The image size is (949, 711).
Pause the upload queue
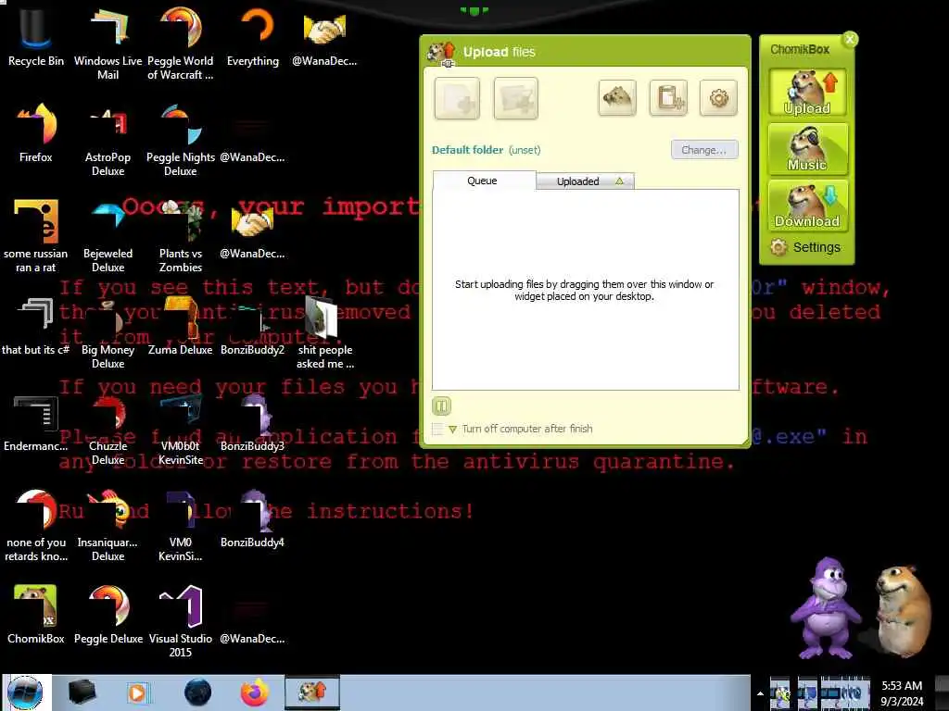click(x=442, y=406)
